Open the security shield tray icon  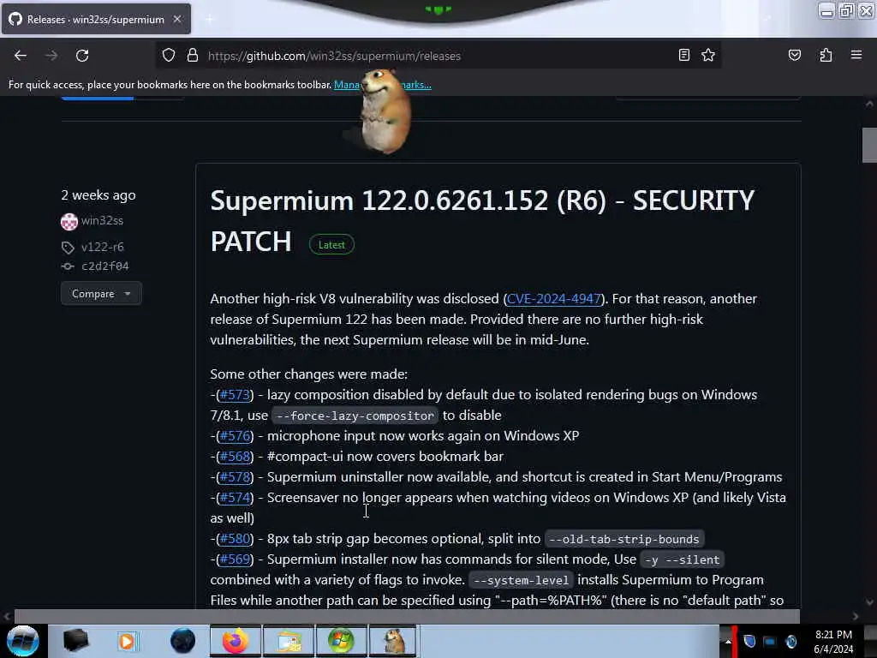tap(749, 641)
